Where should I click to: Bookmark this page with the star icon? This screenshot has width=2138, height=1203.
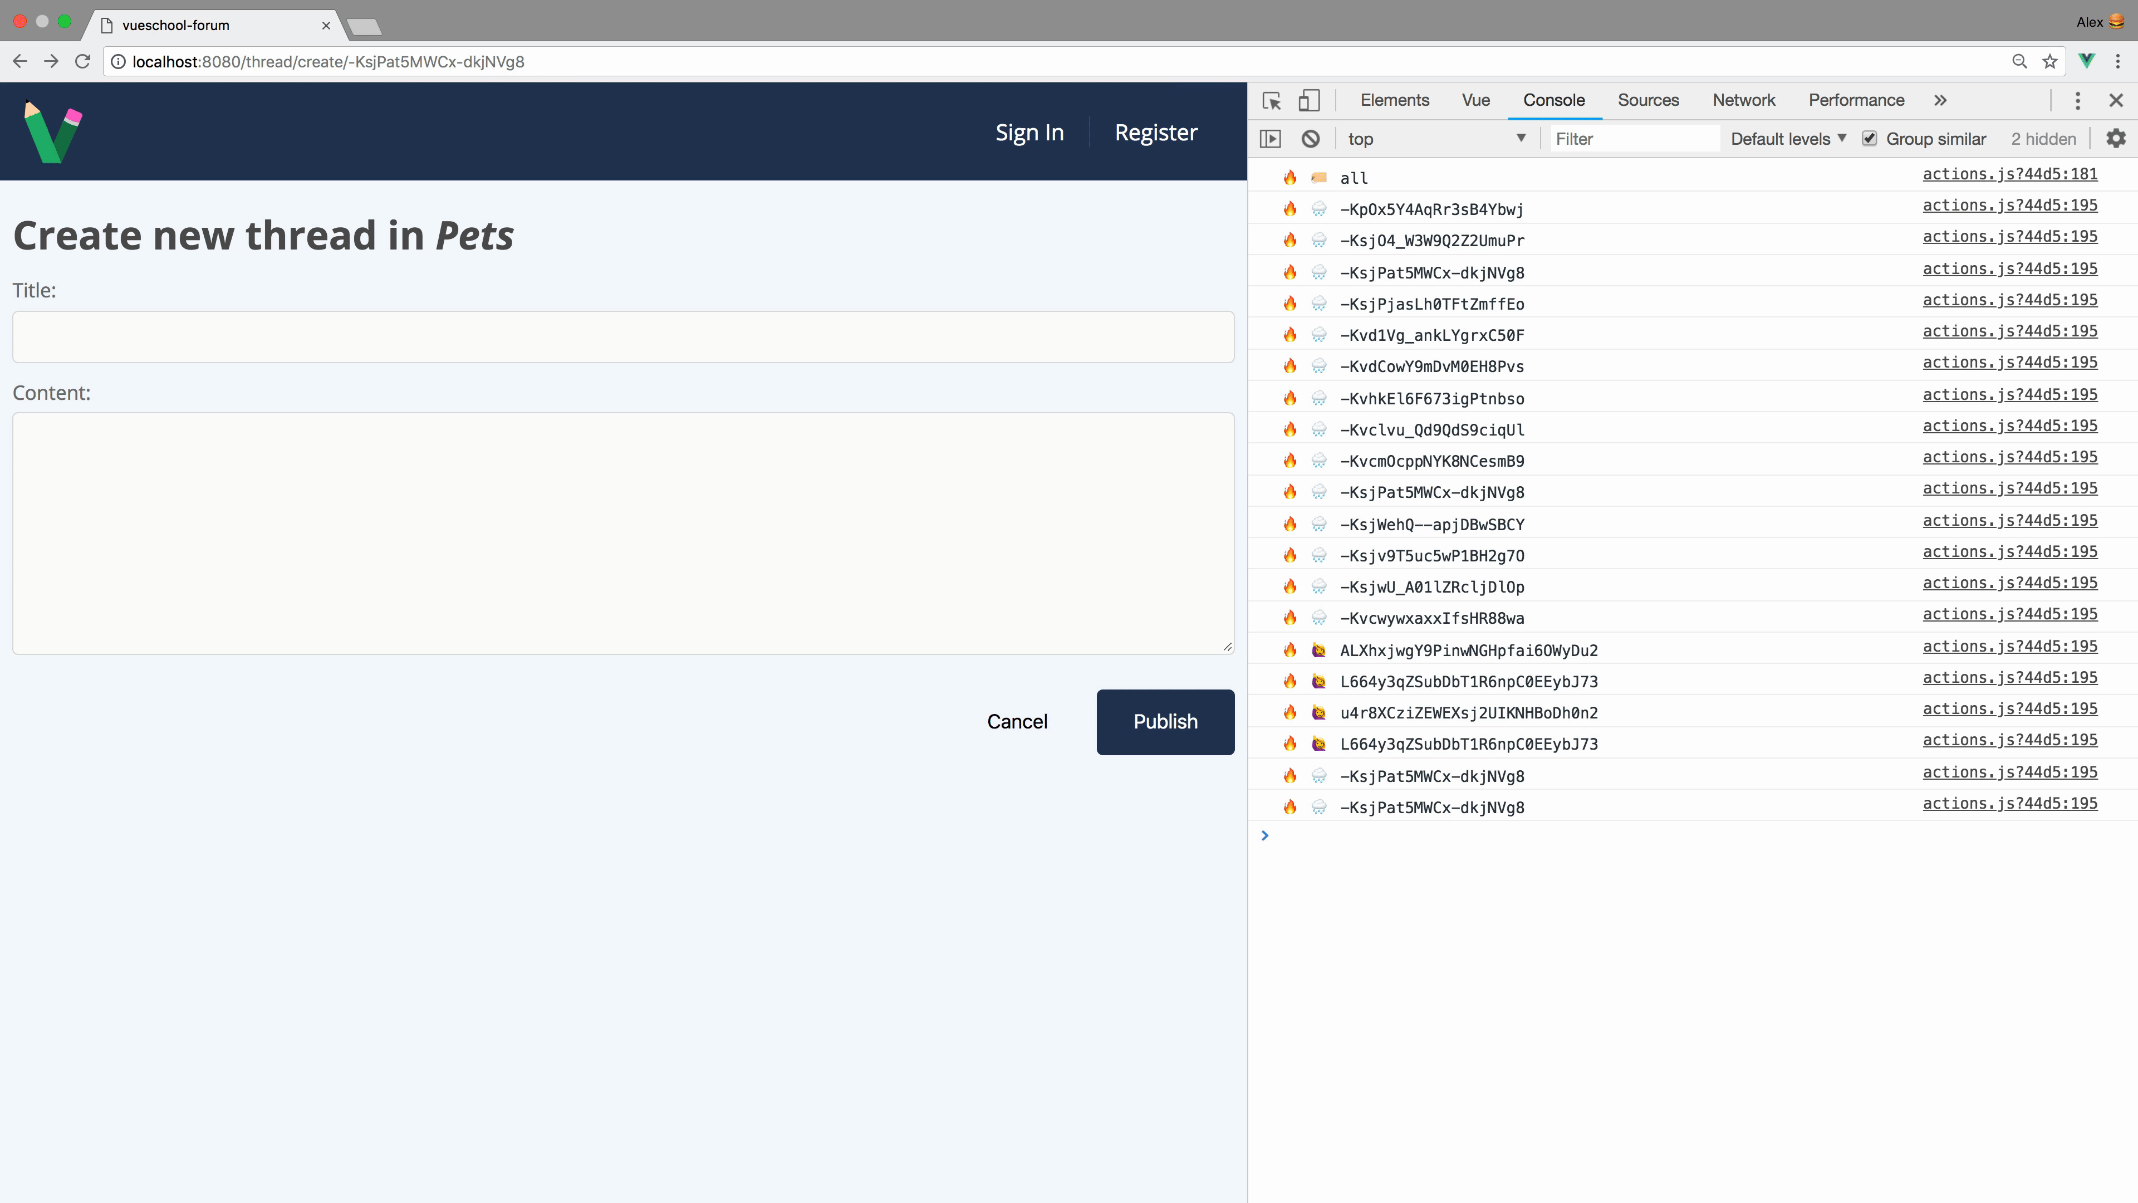2050,61
